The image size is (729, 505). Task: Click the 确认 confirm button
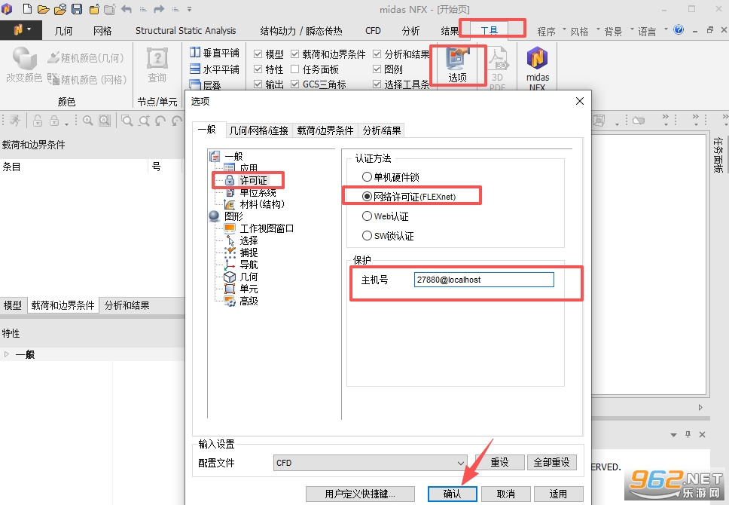pyautogui.click(x=452, y=494)
